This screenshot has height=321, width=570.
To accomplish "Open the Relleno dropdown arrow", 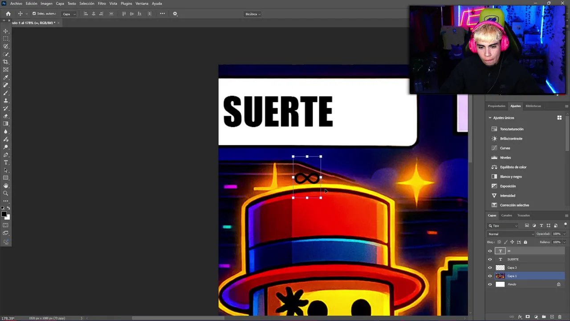I will coord(564,242).
